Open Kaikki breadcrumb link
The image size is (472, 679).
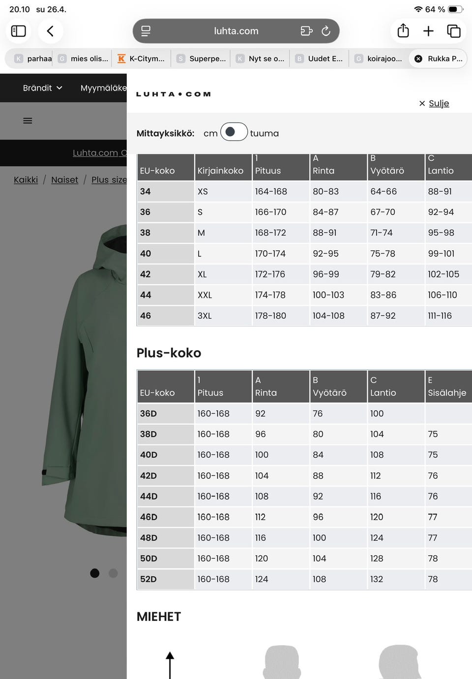point(26,180)
